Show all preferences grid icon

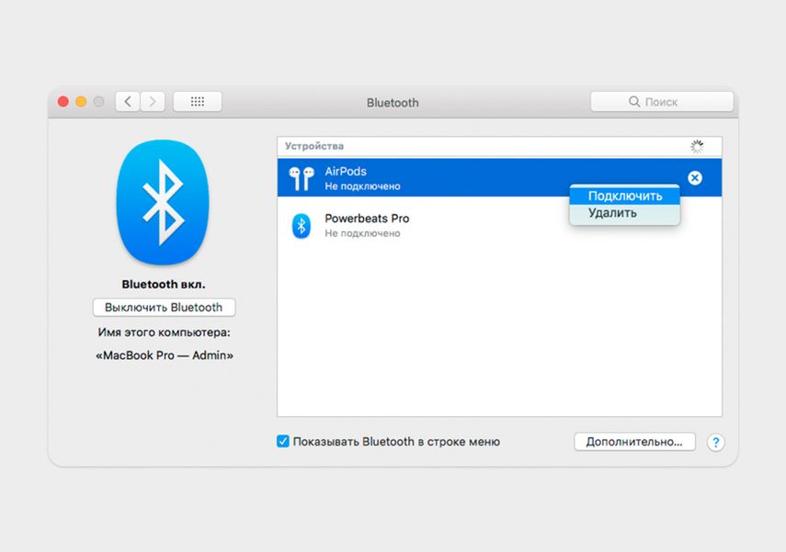tap(198, 102)
